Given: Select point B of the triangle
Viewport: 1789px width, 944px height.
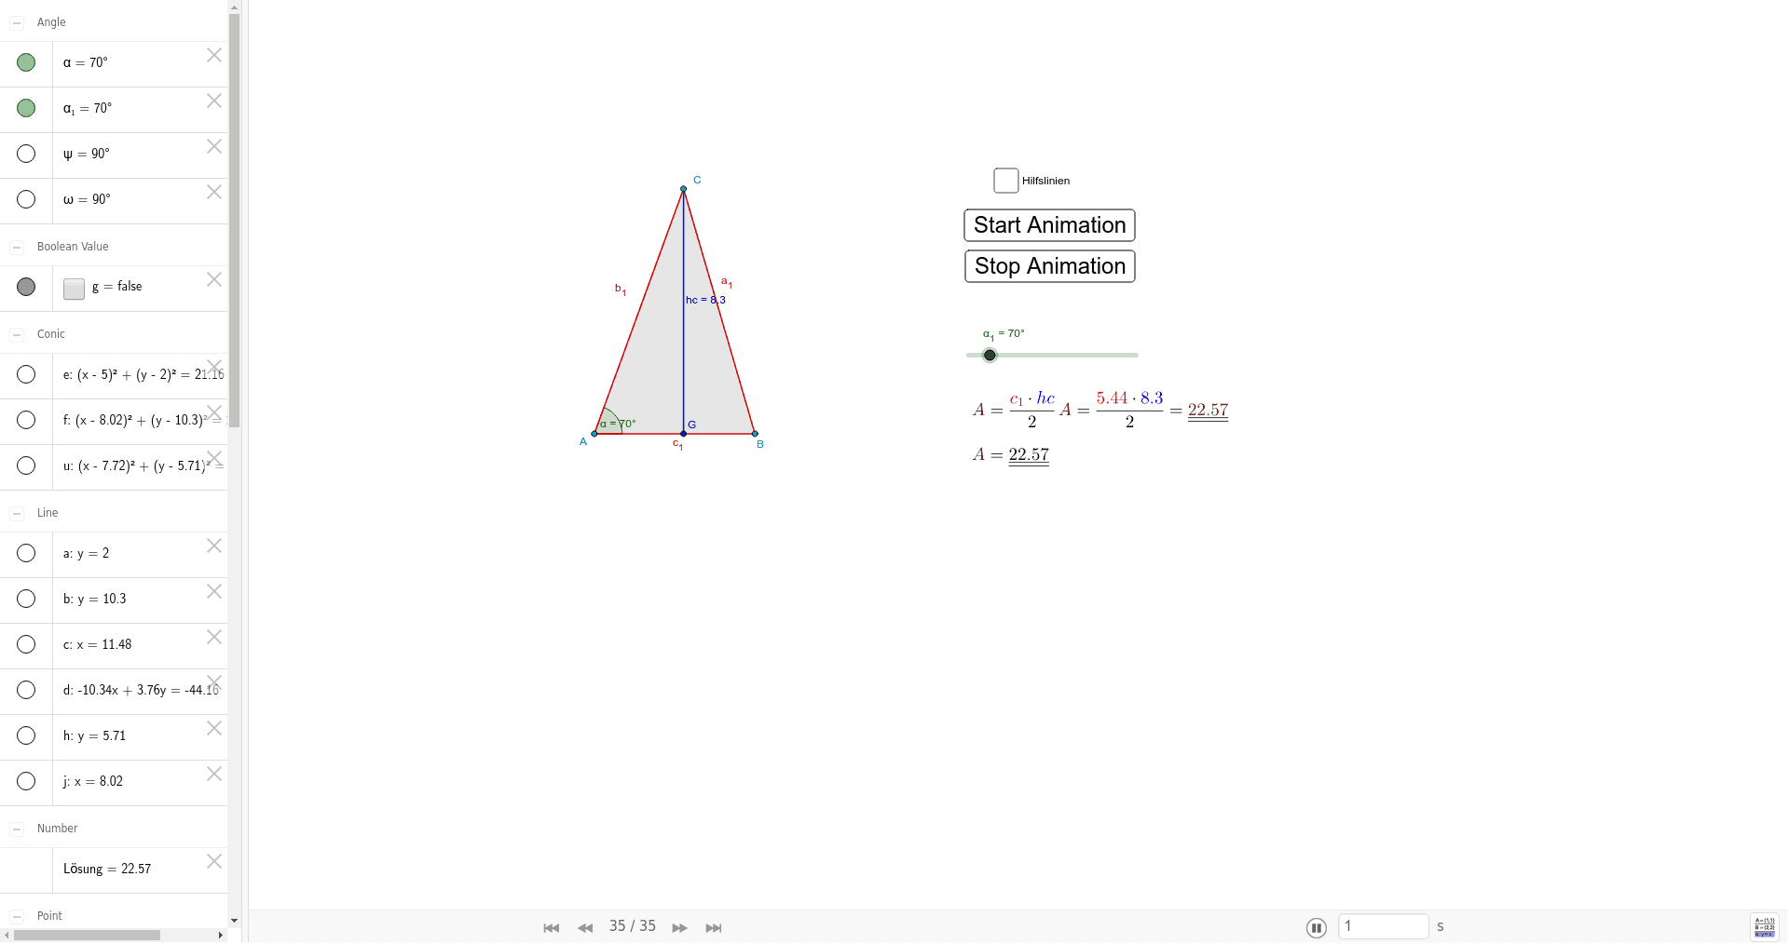Looking at the screenshot, I should tap(755, 434).
